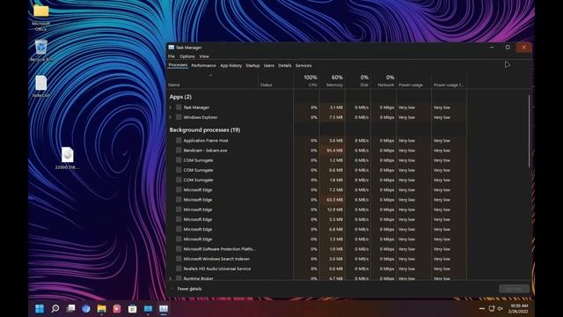Click the Task Manager title bar icon
563x317 pixels.
click(x=172, y=48)
